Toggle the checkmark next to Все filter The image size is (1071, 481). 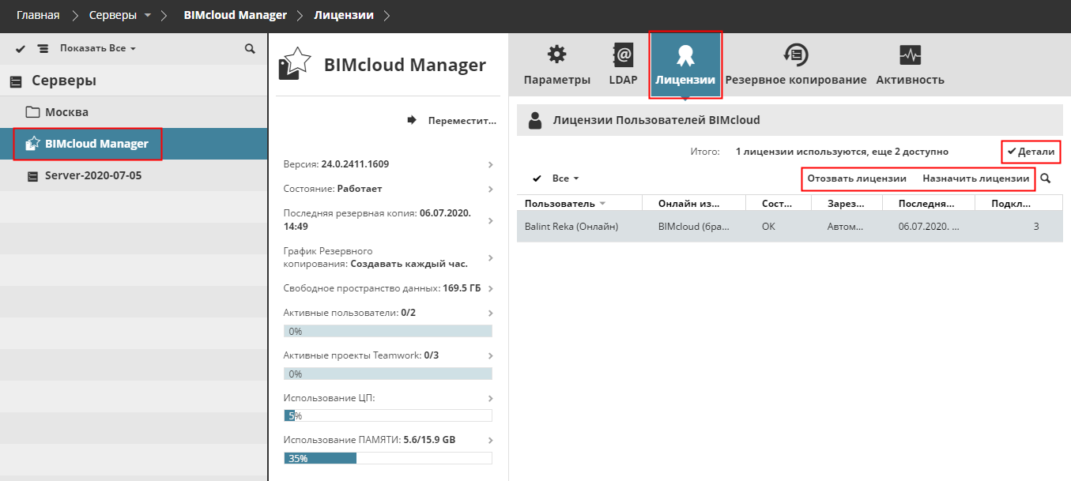537,179
